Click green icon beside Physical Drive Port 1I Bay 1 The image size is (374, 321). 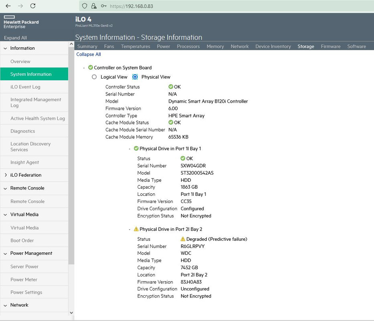[x=136, y=148]
